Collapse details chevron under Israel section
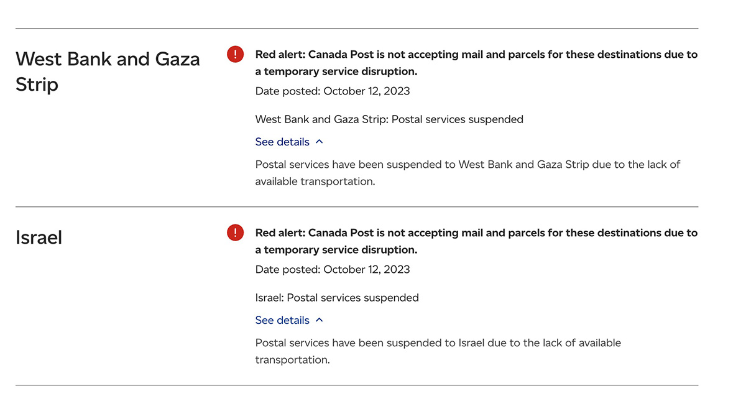The width and height of the screenshot is (746, 414). tap(320, 320)
